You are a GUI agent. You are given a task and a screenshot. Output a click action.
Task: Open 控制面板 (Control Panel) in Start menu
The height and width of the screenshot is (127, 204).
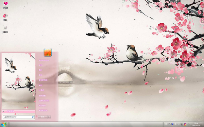tap(42, 96)
